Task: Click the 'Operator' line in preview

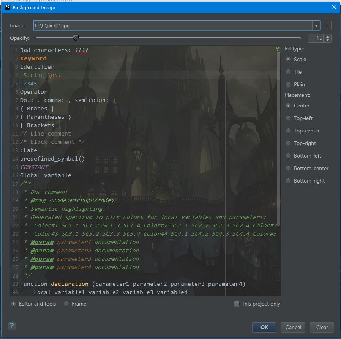Action: click(x=33, y=92)
